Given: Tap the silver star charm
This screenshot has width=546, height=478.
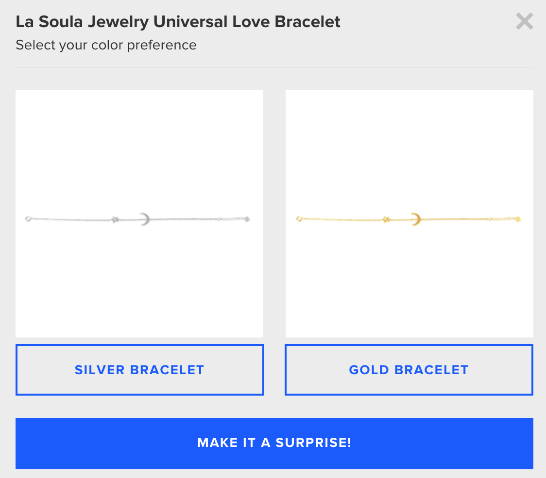Looking at the screenshot, I should 115,219.
